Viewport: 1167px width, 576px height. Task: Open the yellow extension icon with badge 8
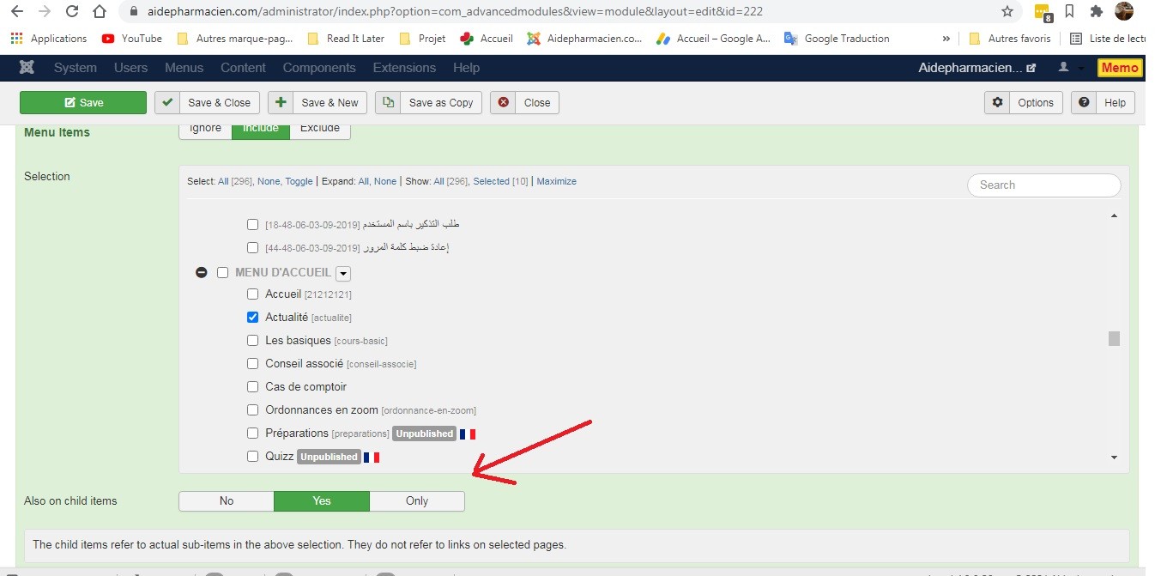coord(1042,12)
